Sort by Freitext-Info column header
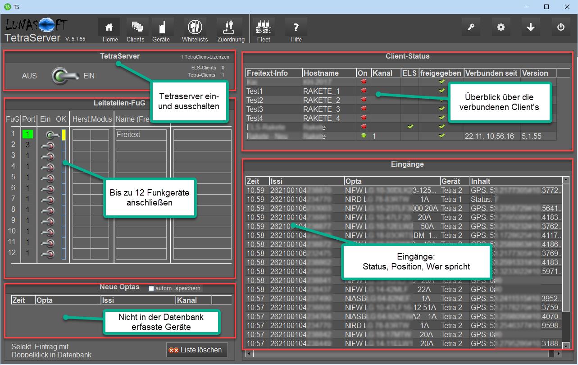This screenshot has height=365, width=578. pos(273,73)
